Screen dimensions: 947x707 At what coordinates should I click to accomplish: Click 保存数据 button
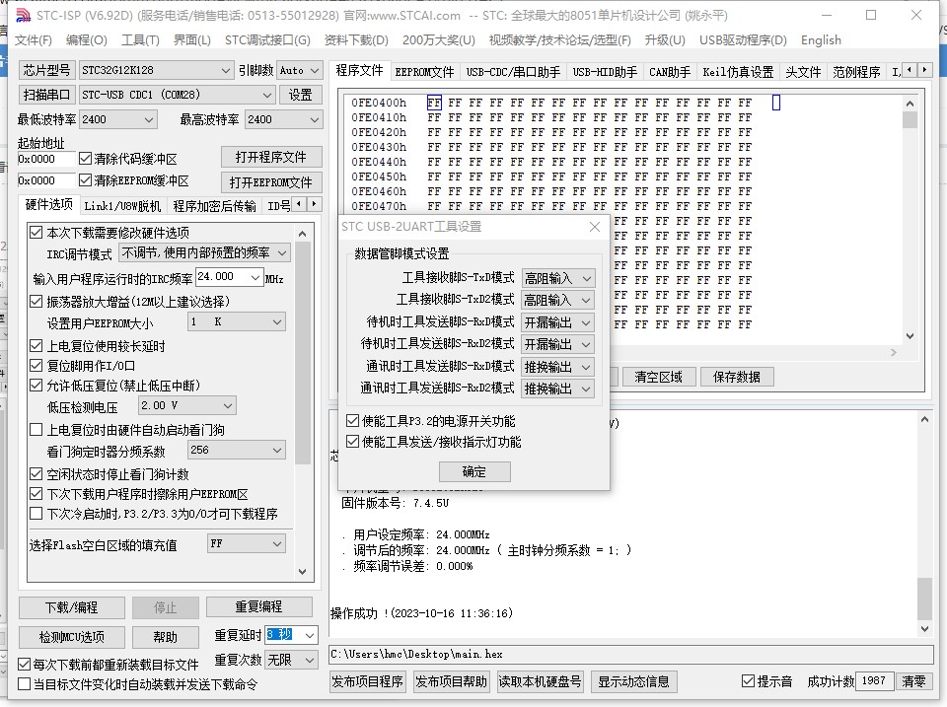[x=737, y=377]
